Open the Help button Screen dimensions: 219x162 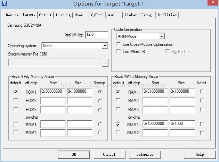(x=200, y=154)
